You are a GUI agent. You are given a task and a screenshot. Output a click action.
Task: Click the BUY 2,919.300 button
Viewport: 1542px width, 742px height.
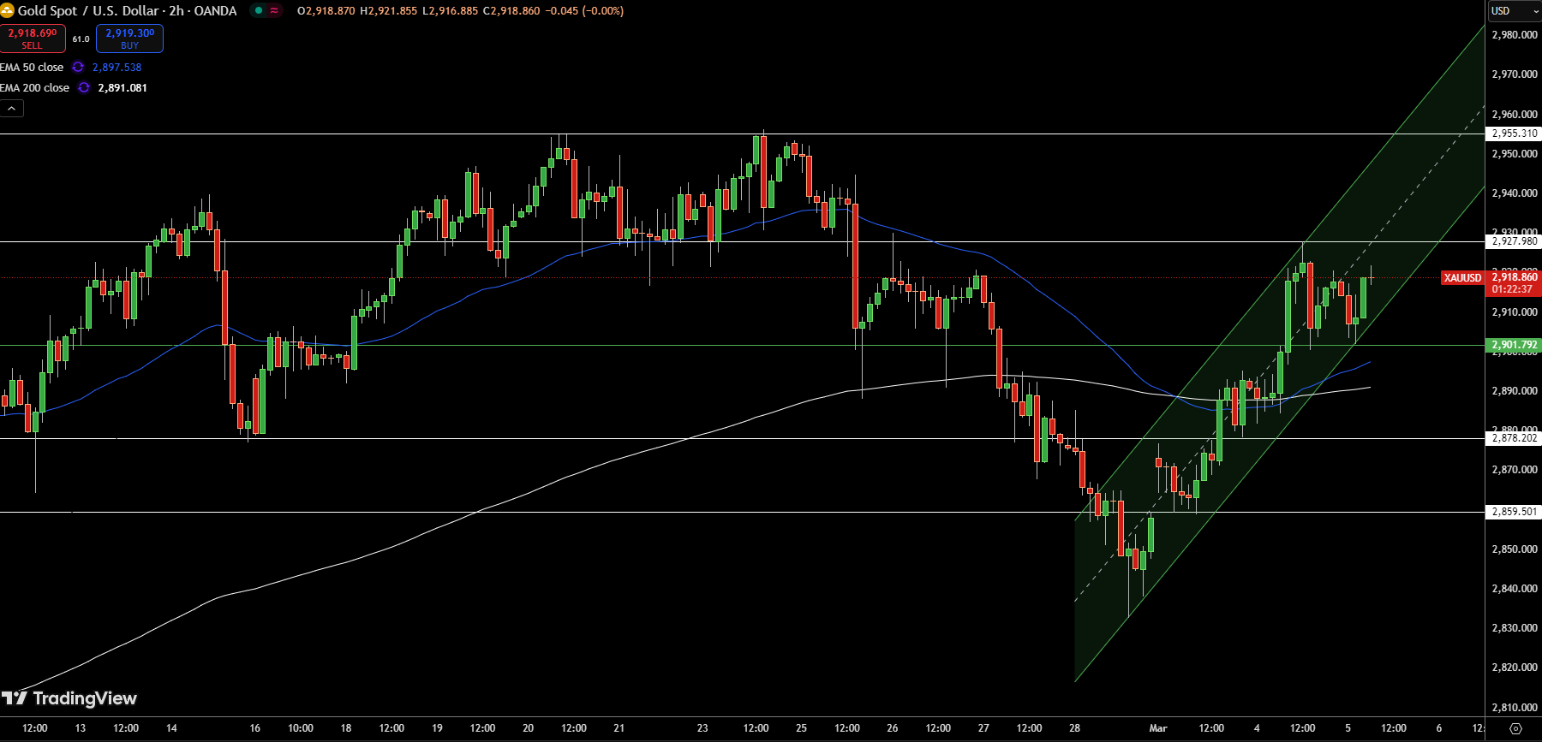pos(129,39)
